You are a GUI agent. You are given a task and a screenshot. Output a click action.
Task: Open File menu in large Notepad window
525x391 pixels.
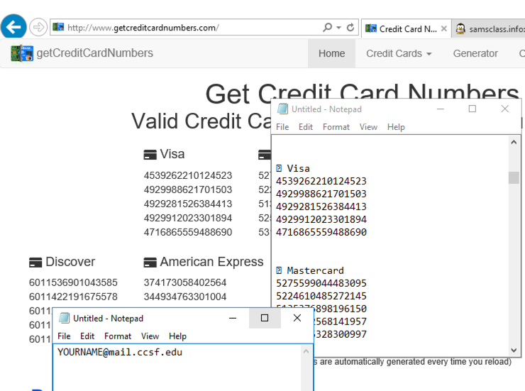(282, 127)
